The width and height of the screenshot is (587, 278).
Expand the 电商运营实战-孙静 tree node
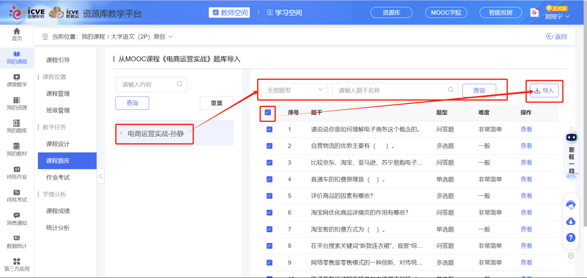point(121,133)
